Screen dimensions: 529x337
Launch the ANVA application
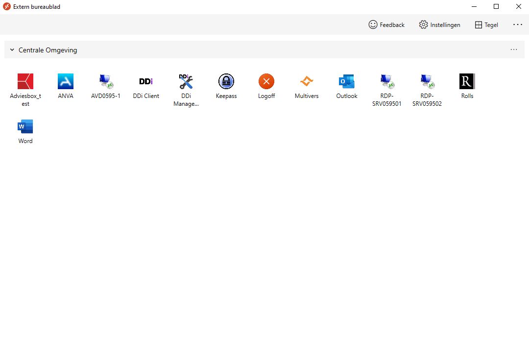point(66,81)
